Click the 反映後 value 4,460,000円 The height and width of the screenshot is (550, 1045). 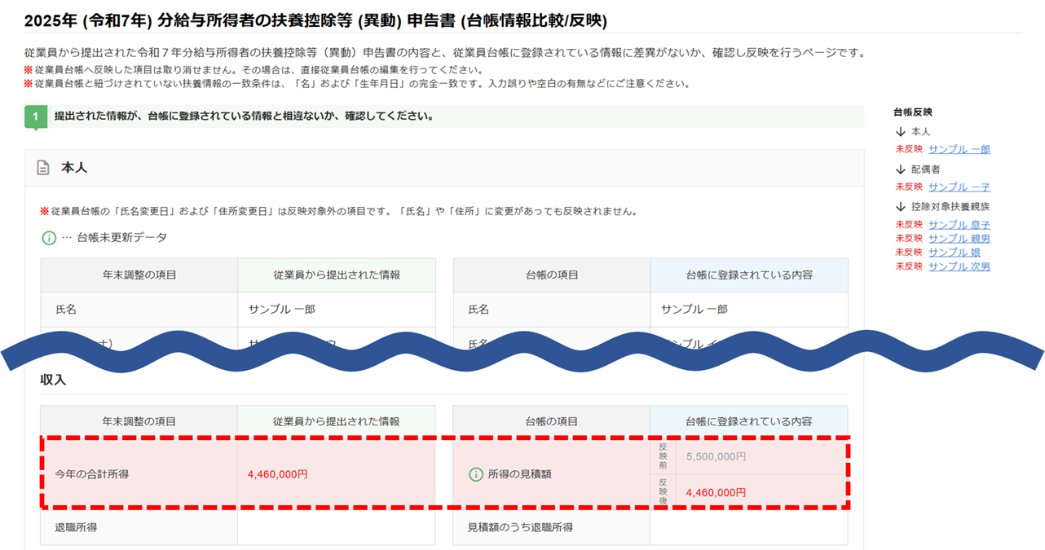coord(716,492)
